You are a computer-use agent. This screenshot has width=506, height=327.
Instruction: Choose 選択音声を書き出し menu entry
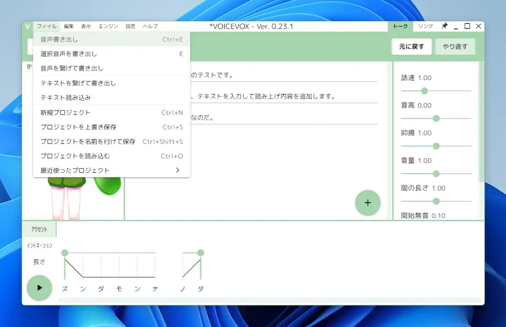(112, 54)
